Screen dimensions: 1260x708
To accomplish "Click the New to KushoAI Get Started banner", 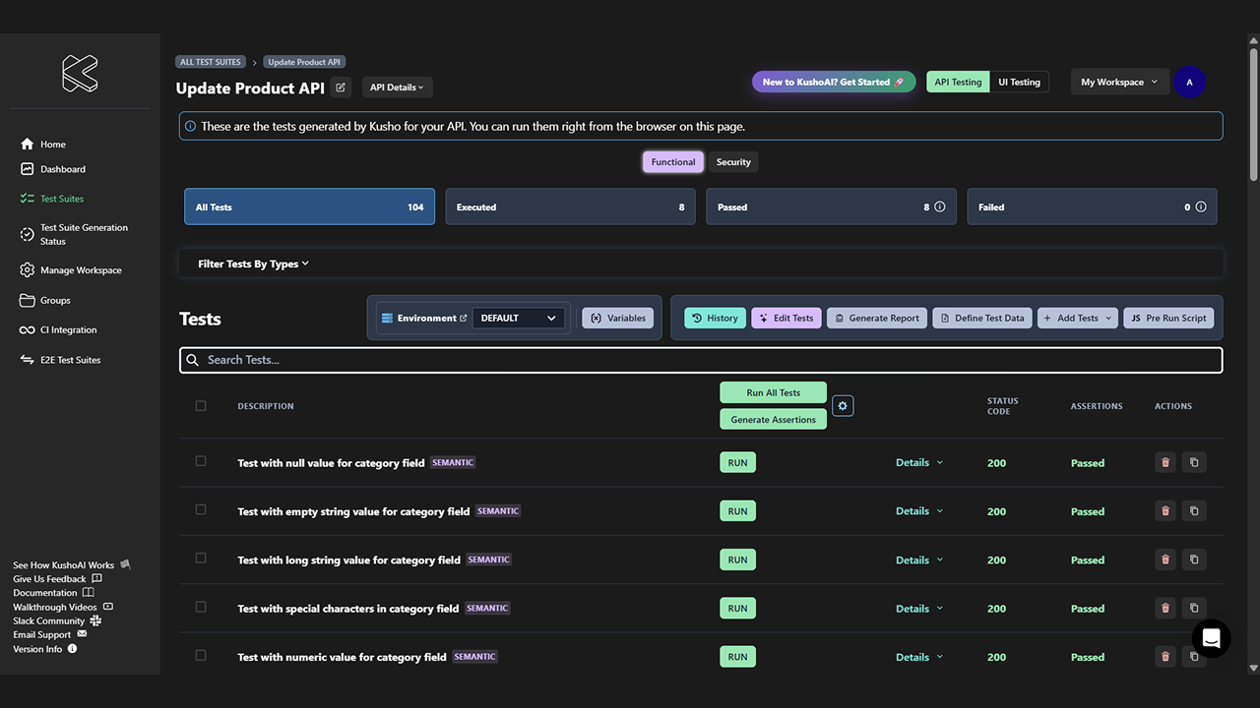I will pos(833,83).
